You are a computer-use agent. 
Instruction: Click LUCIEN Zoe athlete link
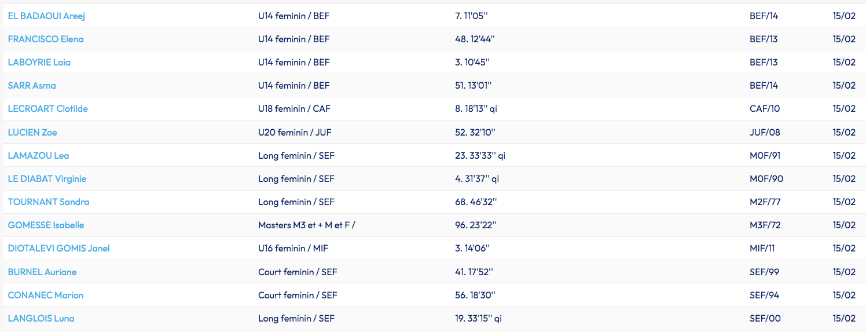(32, 132)
